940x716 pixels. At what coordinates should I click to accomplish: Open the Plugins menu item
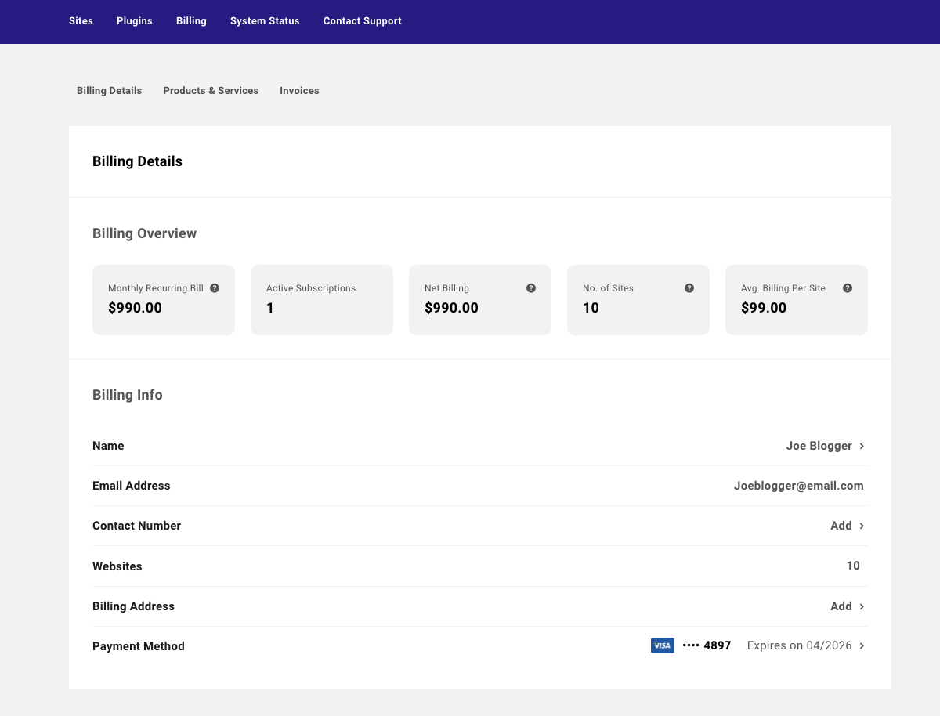point(134,21)
